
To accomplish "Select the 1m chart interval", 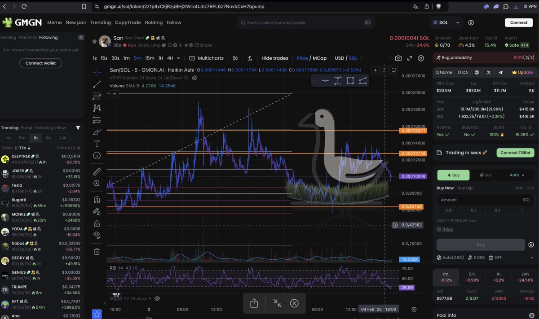I will coord(127,58).
